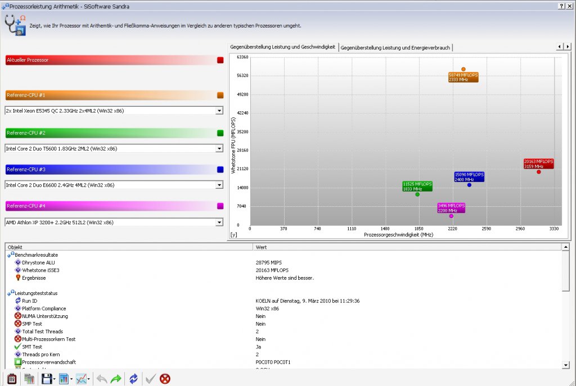Screen dimensions: 576x386
Task: Click the Multi-Prozessorkern Test red cross icon
Action: click(17, 339)
